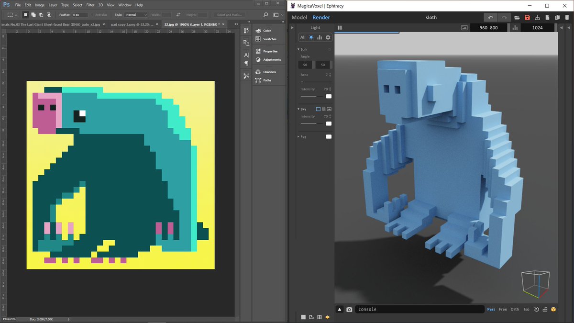This screenshot has width=574, height=323.
Task: Click the Save As download icon
Action: [537, 18]
